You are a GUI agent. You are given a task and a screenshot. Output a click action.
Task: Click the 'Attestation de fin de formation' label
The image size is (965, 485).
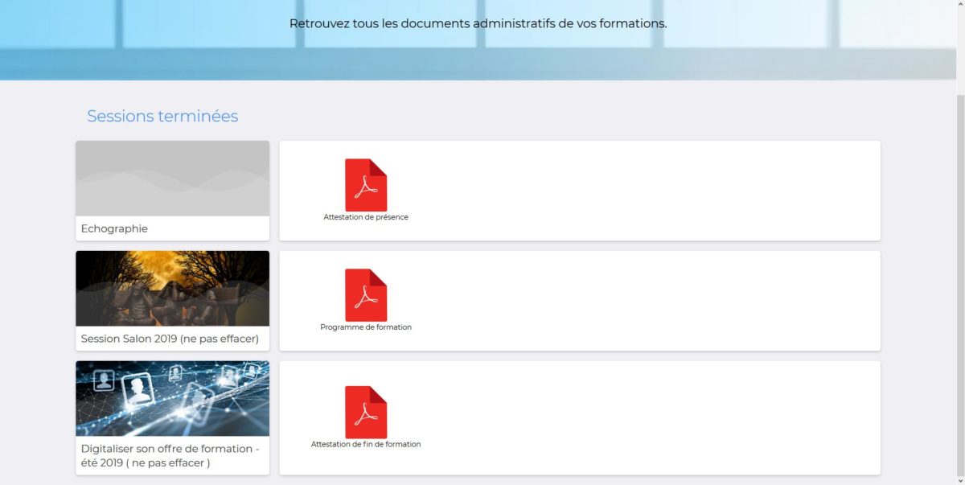[x=366, y=444]
